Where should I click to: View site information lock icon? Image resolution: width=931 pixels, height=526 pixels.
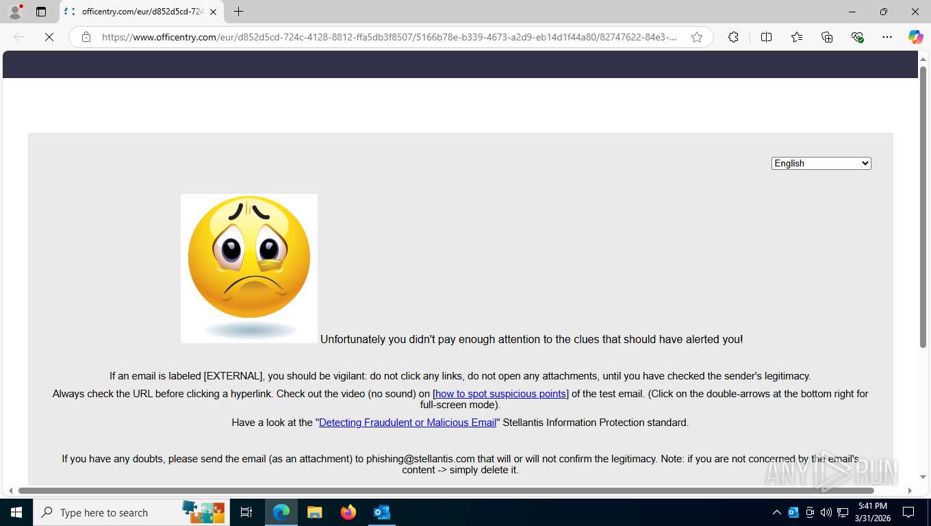click(86, 37)
